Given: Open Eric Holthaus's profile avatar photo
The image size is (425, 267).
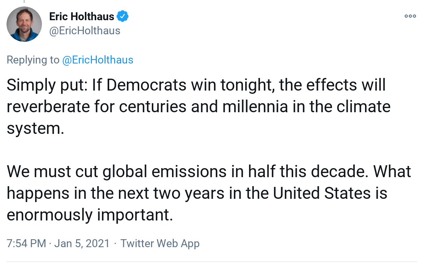Looking at the screenshot, I should coord(24,24).
